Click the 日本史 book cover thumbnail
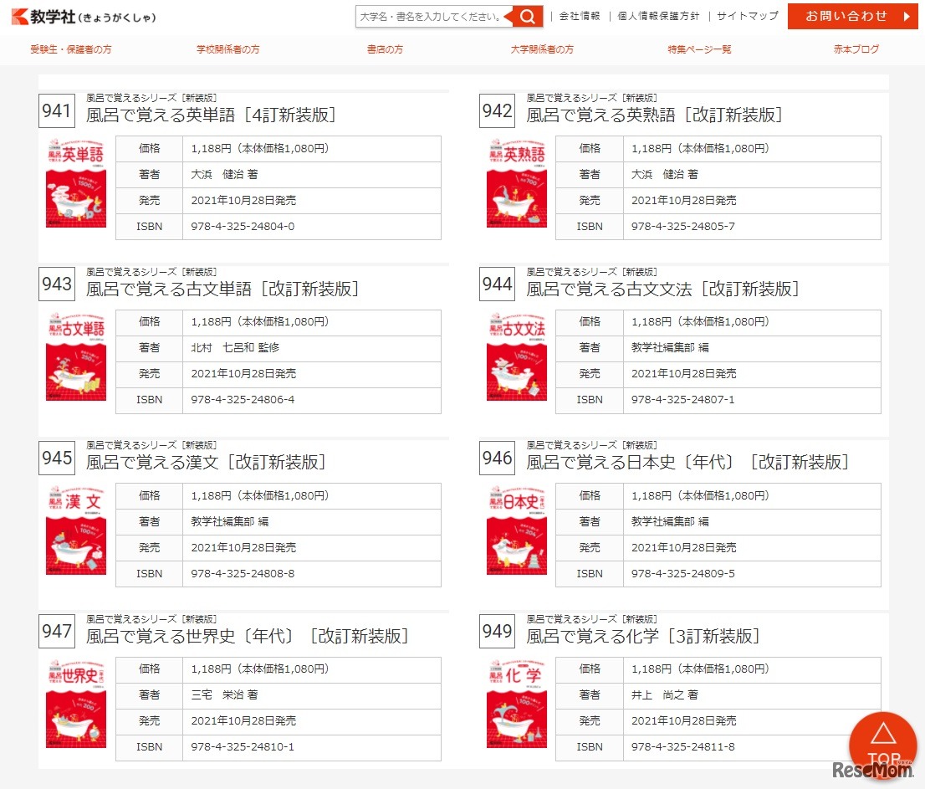This screenshot has width=925, height=789. pyautogui.click(x=517, y=530)
